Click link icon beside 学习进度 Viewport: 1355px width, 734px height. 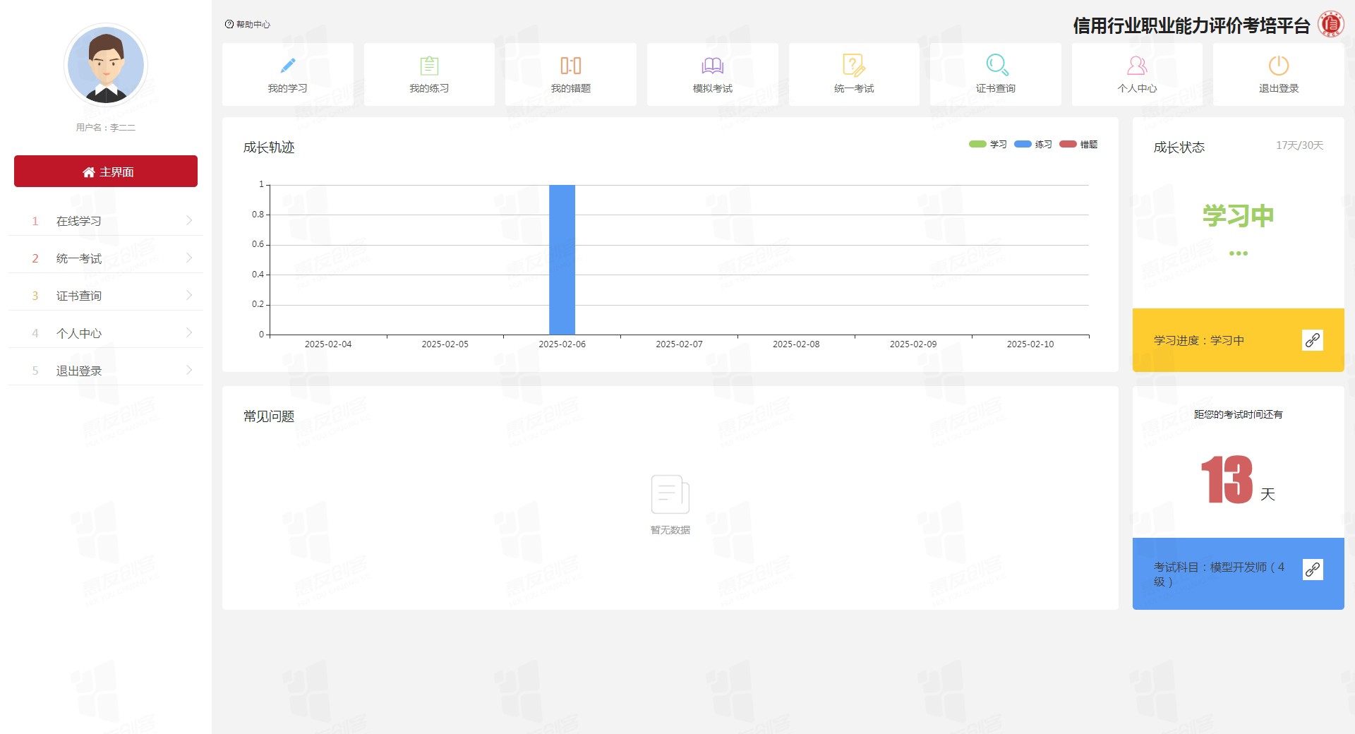coord(1312,340)
